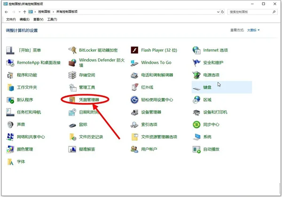Click 控制面板 breadcrumb in address bar

(44, 12)
